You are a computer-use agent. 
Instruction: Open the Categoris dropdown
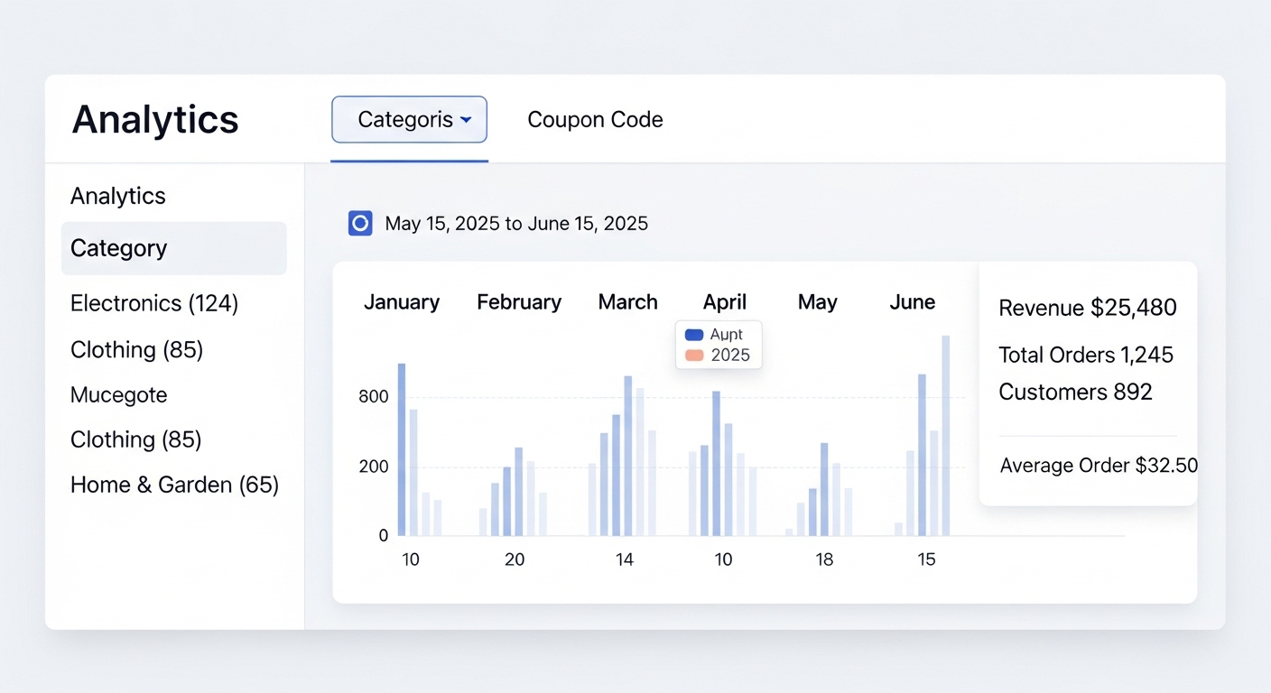[409, 119]
